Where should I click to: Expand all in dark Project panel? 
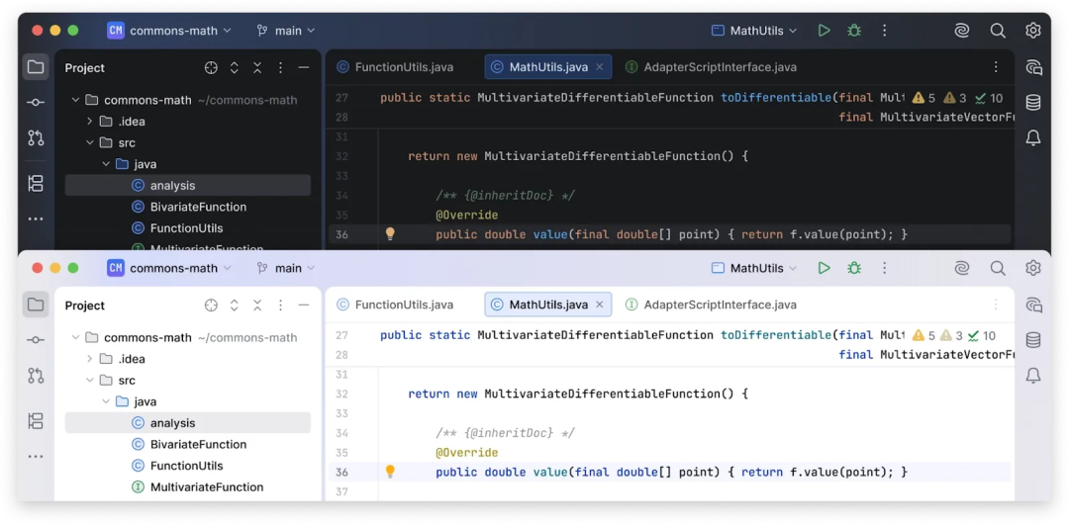tap(235, 67)
